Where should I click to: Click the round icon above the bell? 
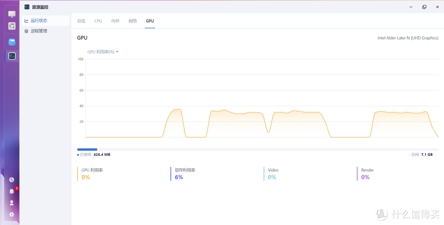pos(12,180)
